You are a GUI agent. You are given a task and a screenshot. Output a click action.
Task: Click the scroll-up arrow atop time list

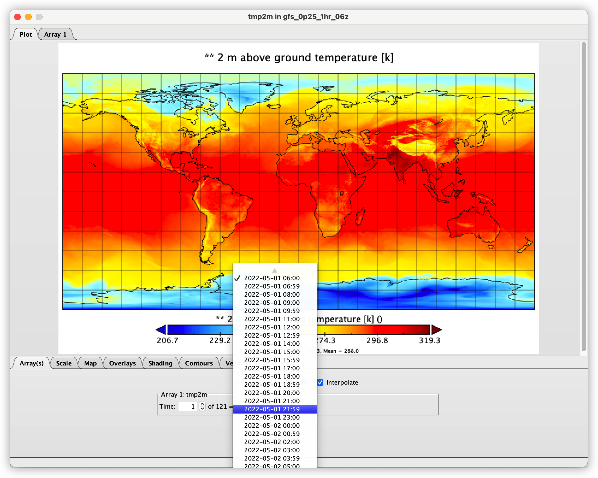[275, 270]
